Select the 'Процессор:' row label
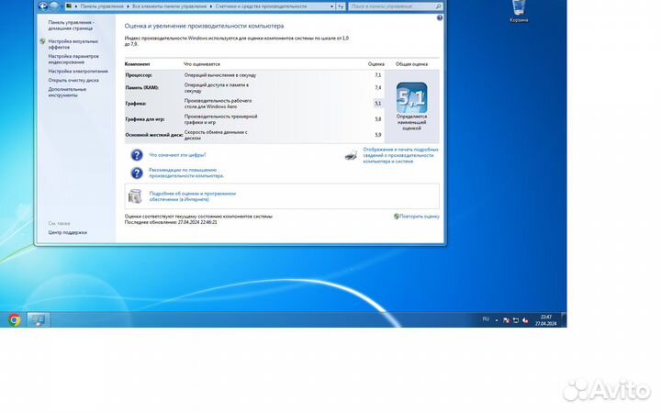Image resolution: width=661 pixels, height=413 pixels. coord(139,75)
